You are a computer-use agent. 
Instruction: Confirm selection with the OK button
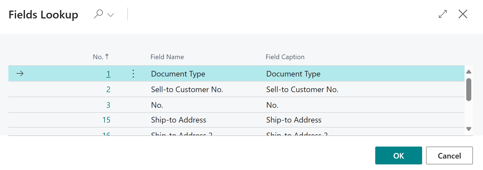pyautogui.click(x=398, y=155)
